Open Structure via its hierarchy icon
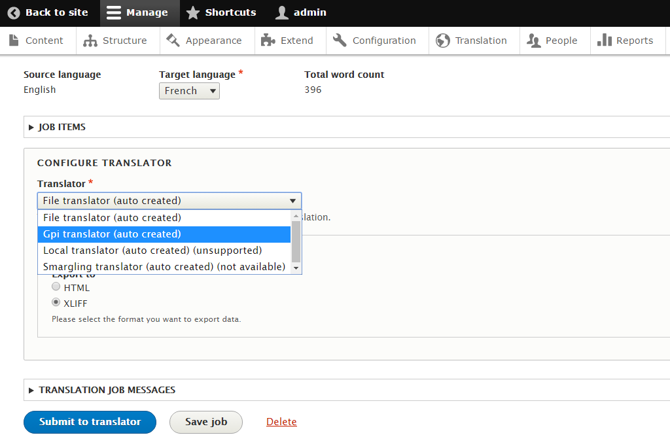 point(90,41)
